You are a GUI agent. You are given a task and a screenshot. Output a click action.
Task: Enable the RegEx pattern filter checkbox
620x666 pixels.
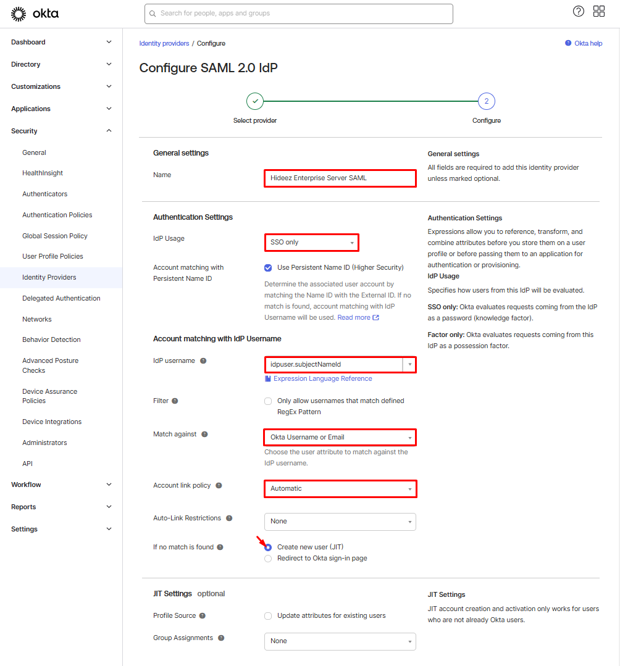[x=268, y=401]
